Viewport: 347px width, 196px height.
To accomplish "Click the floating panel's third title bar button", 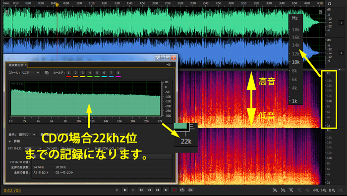I will pyautogui.click(x=168, y=58).
